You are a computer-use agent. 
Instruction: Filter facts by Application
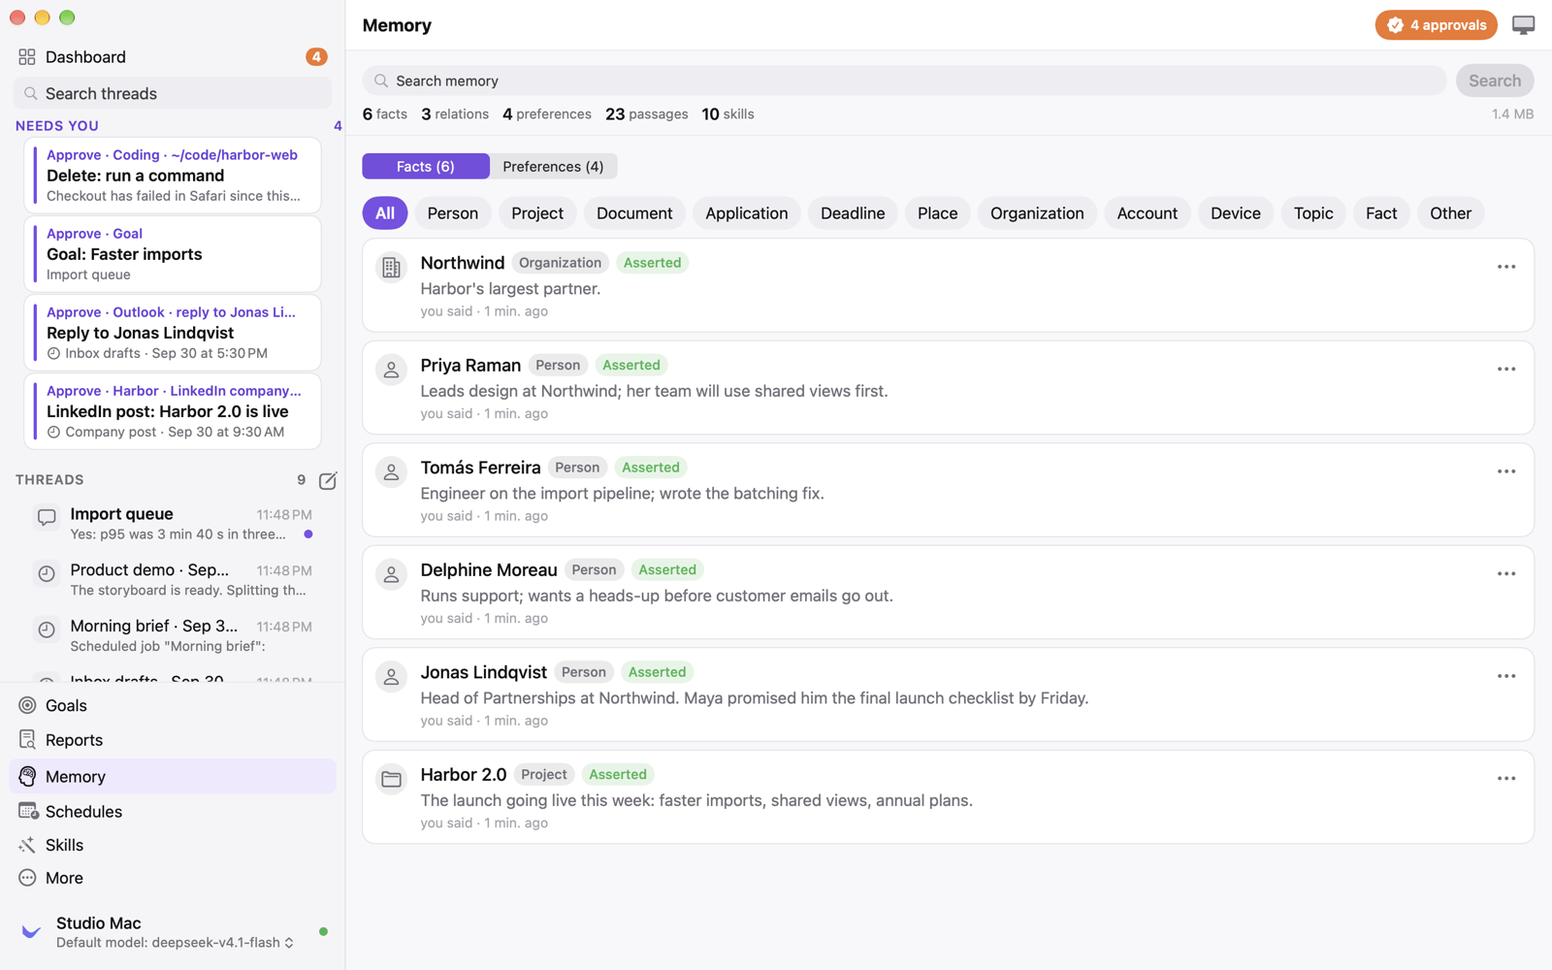[x=747, y=213]
